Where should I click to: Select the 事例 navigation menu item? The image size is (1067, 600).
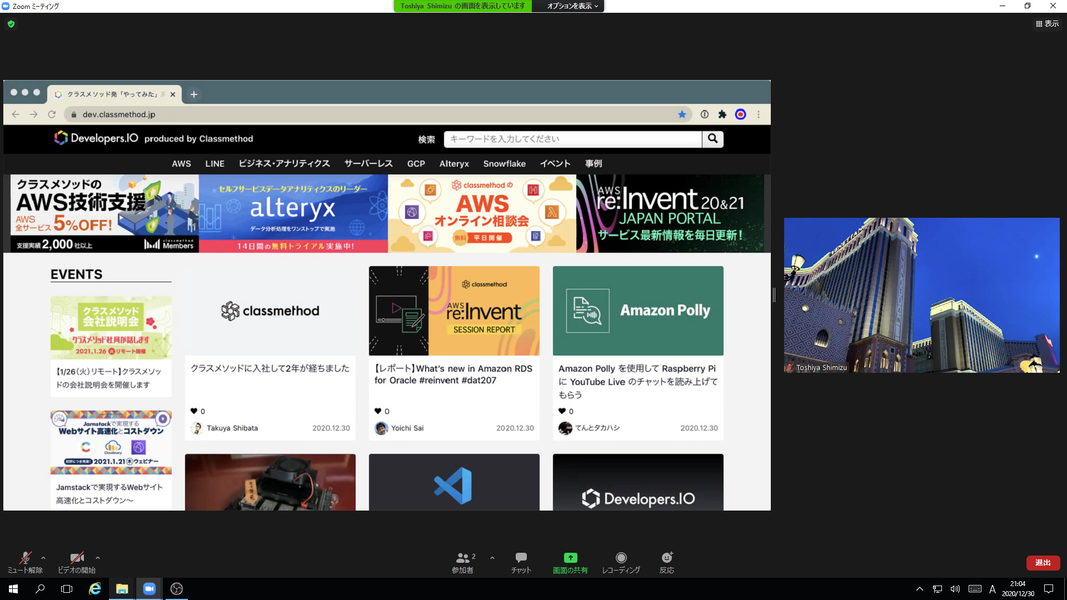click(594, 164)
